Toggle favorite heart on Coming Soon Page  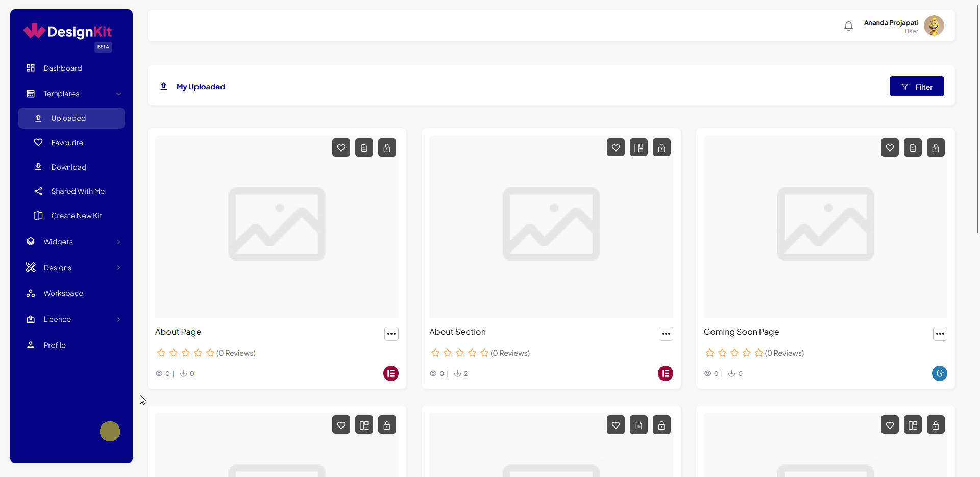890,147
